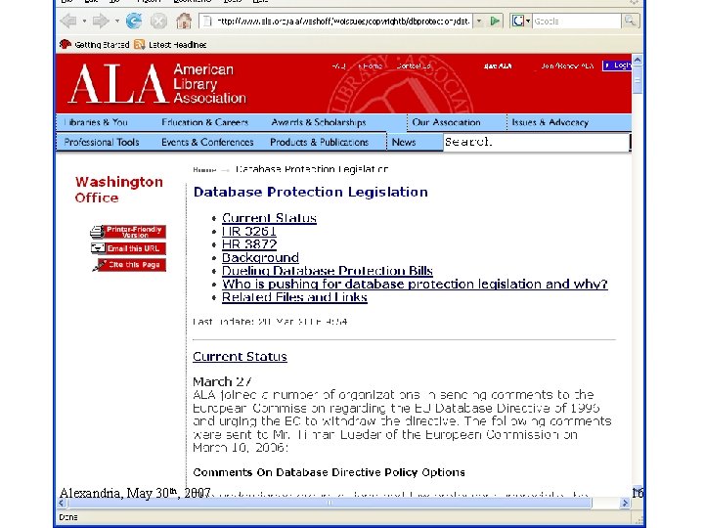Click the ALA logo in banner
This screenshot has width=704, height=528.
pos(157,83)
